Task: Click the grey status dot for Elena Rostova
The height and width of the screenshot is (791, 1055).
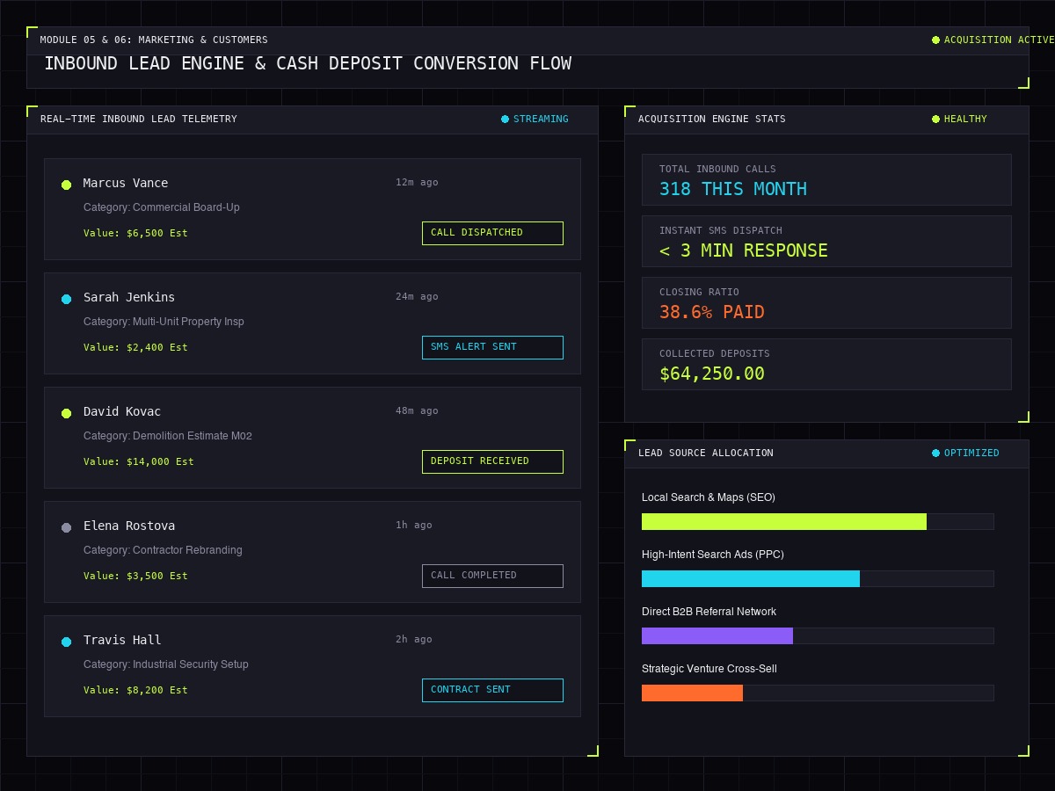Action: tap(66, 527)
